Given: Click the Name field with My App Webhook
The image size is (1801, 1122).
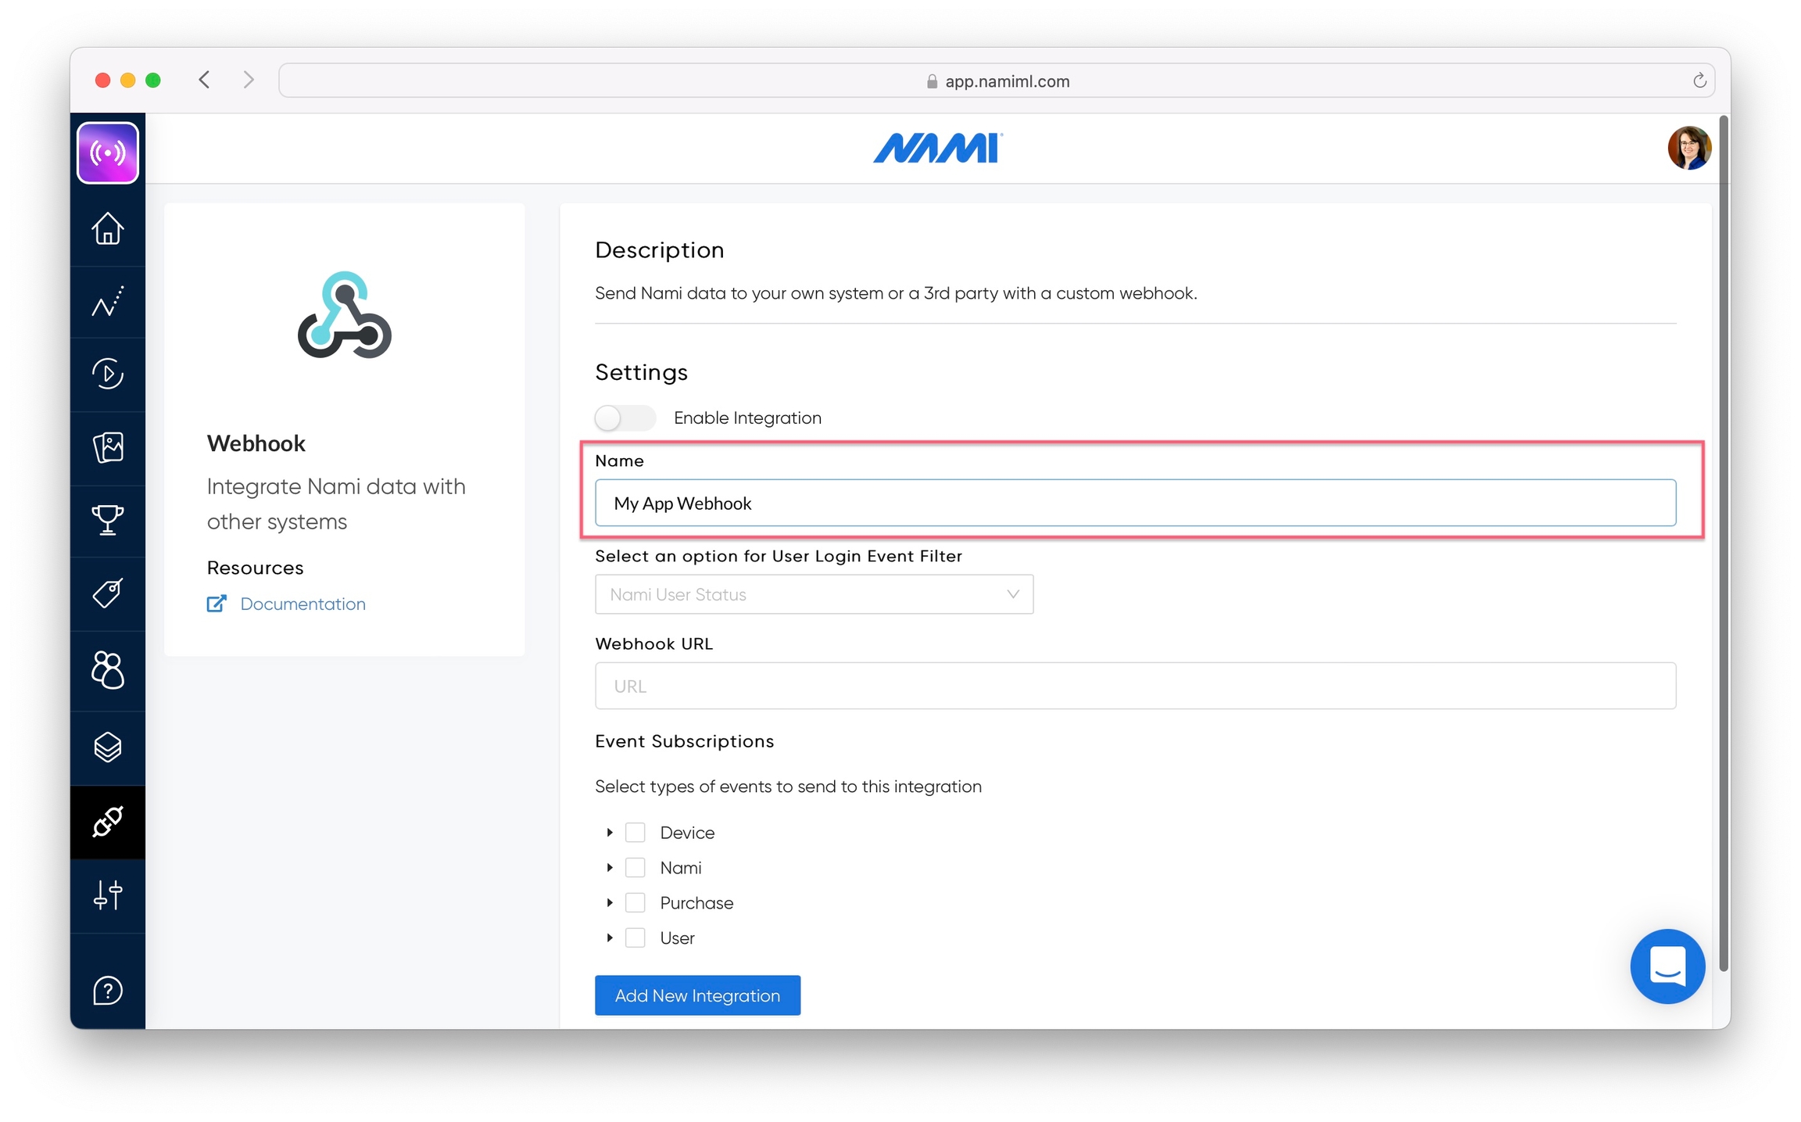Looking at the screenshot, I should tap(1135, 503).
